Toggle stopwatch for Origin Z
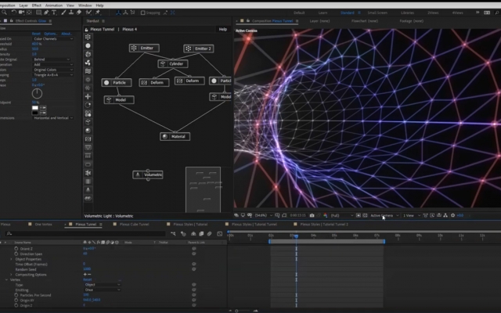The image size is (501, 313). click(16, 305)
